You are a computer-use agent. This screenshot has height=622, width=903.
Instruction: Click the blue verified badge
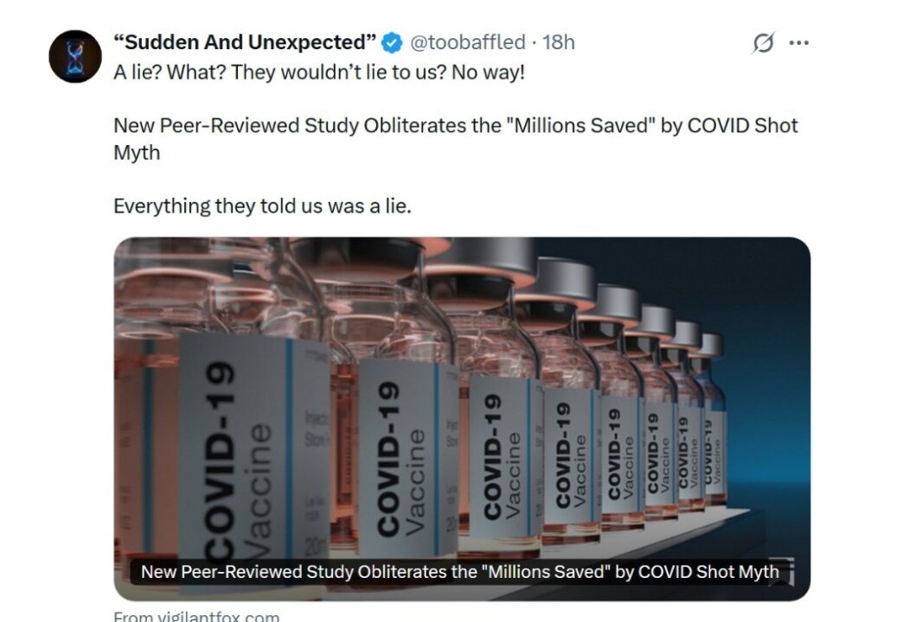393,42
